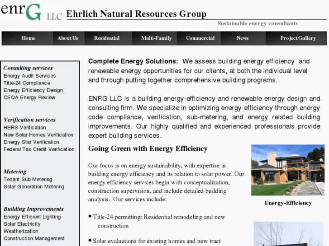Click the partially visible winter tree photo
The height and width of the screenshot is (246, 329).
(289, 234)
